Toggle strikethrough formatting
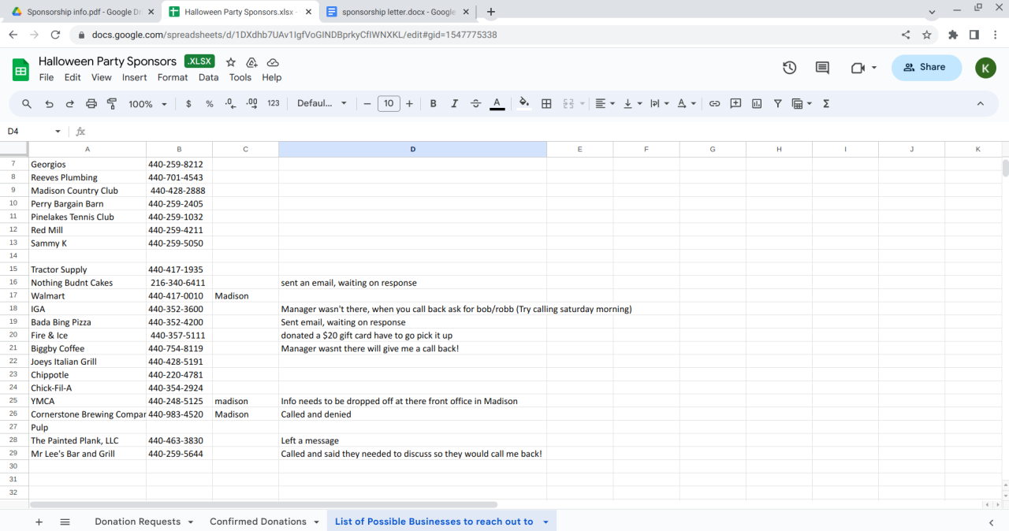The image size is (1009, 531). click(x=475, y=104)
